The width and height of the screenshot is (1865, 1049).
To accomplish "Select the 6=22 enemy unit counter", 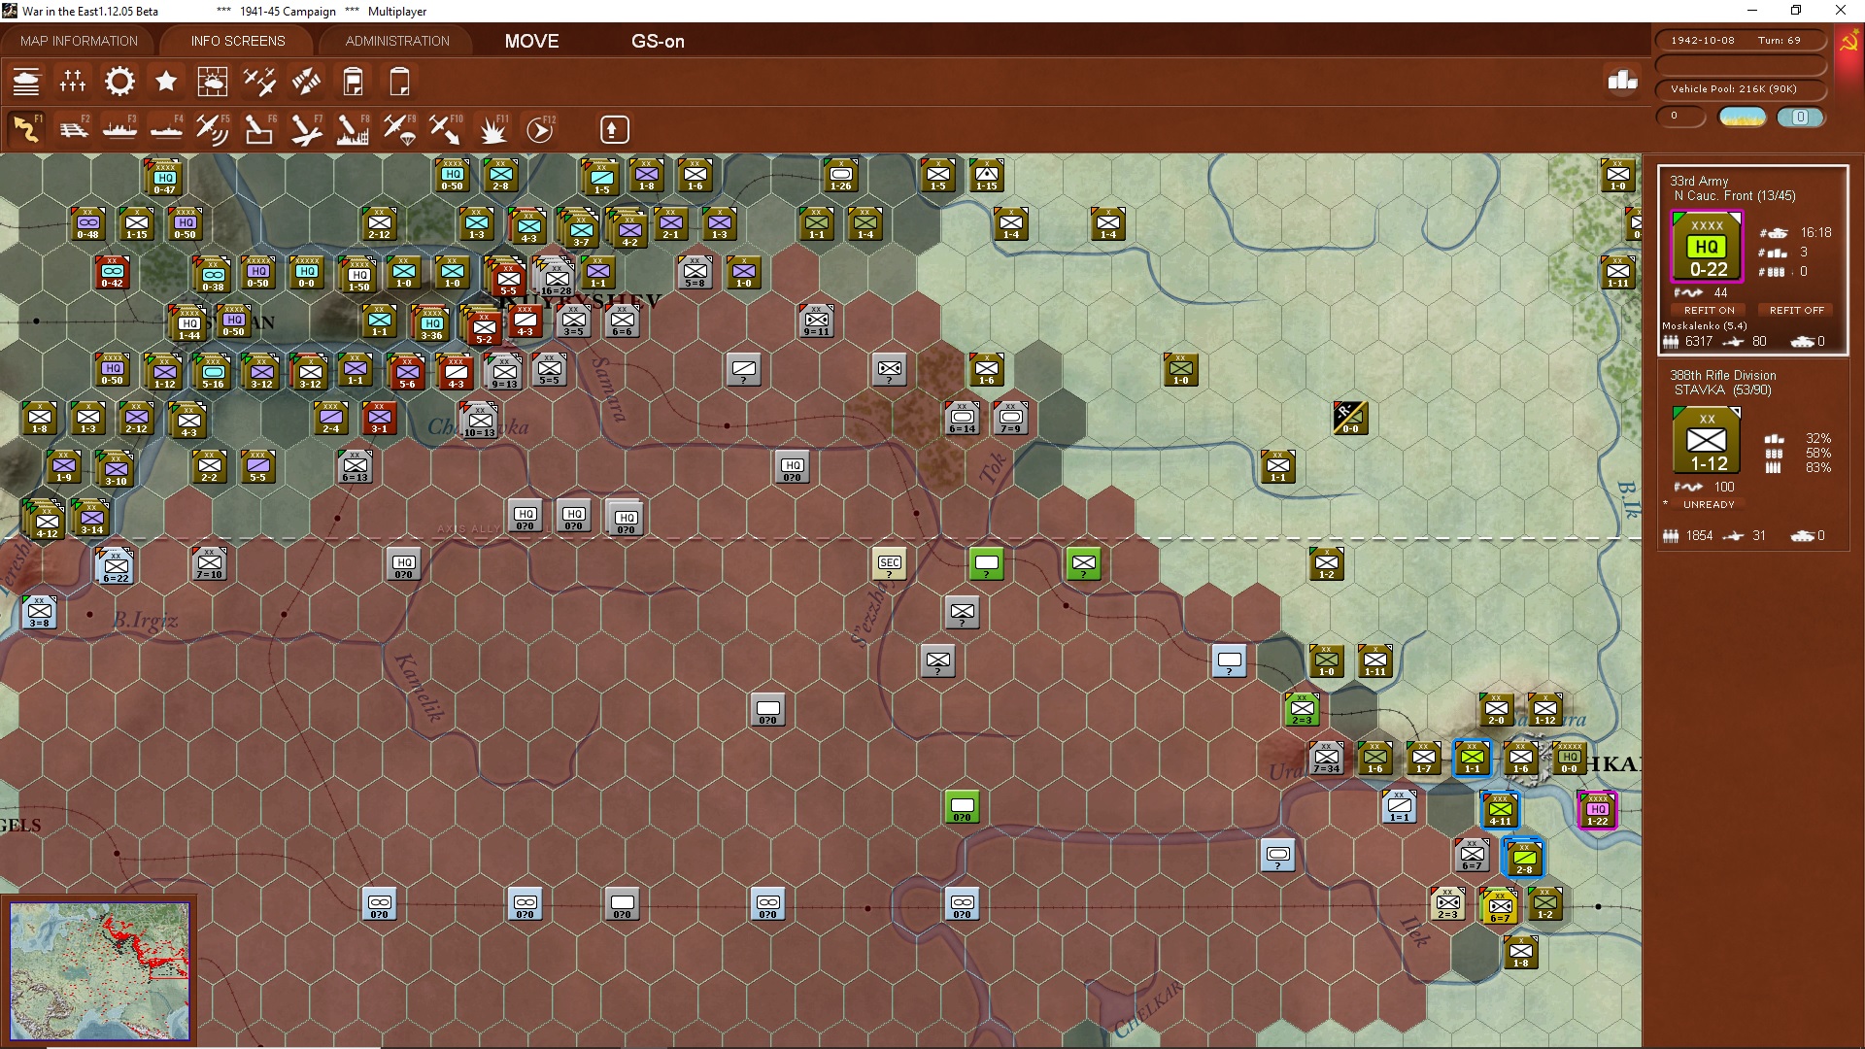I will (116, 567).
